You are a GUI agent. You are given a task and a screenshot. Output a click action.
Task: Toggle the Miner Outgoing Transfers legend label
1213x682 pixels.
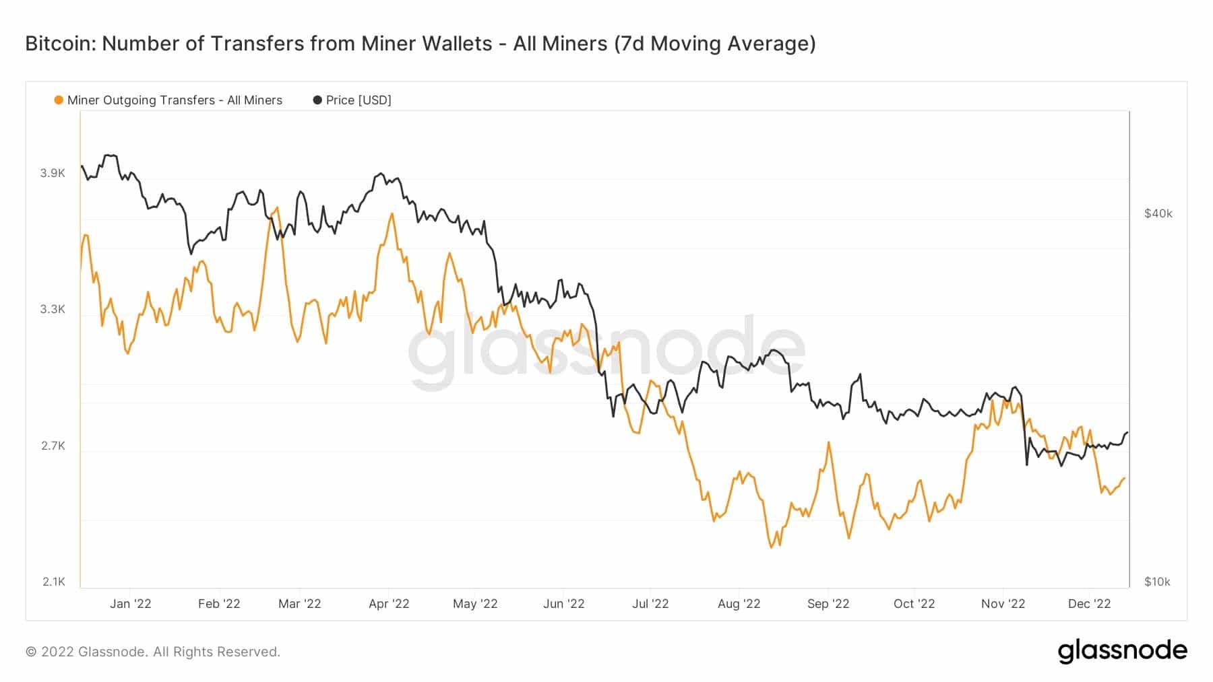click(175, 100)
